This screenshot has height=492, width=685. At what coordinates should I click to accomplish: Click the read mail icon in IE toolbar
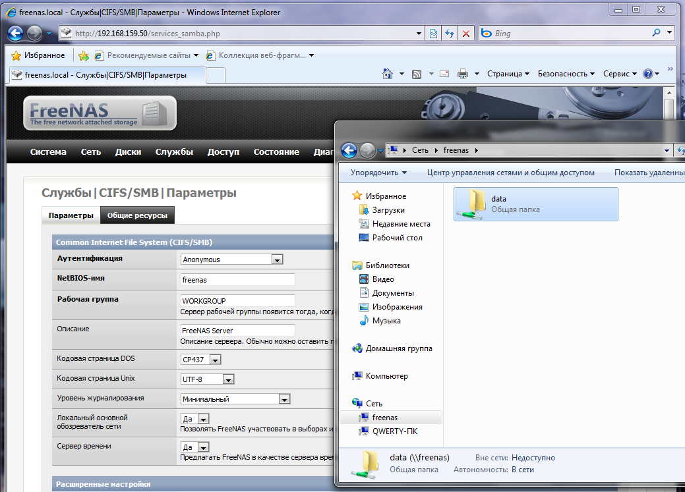(444, 74)
